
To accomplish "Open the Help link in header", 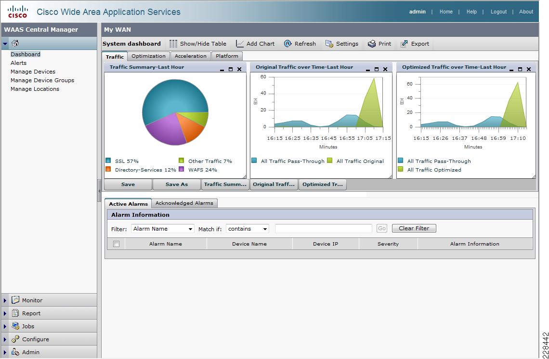I will 471,12.
